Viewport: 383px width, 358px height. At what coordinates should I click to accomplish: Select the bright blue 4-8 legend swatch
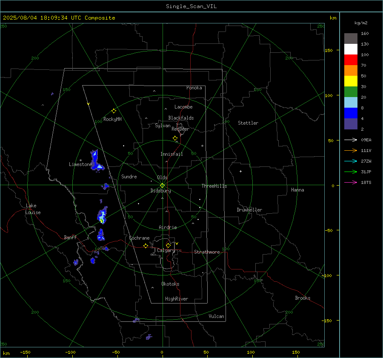351,113
